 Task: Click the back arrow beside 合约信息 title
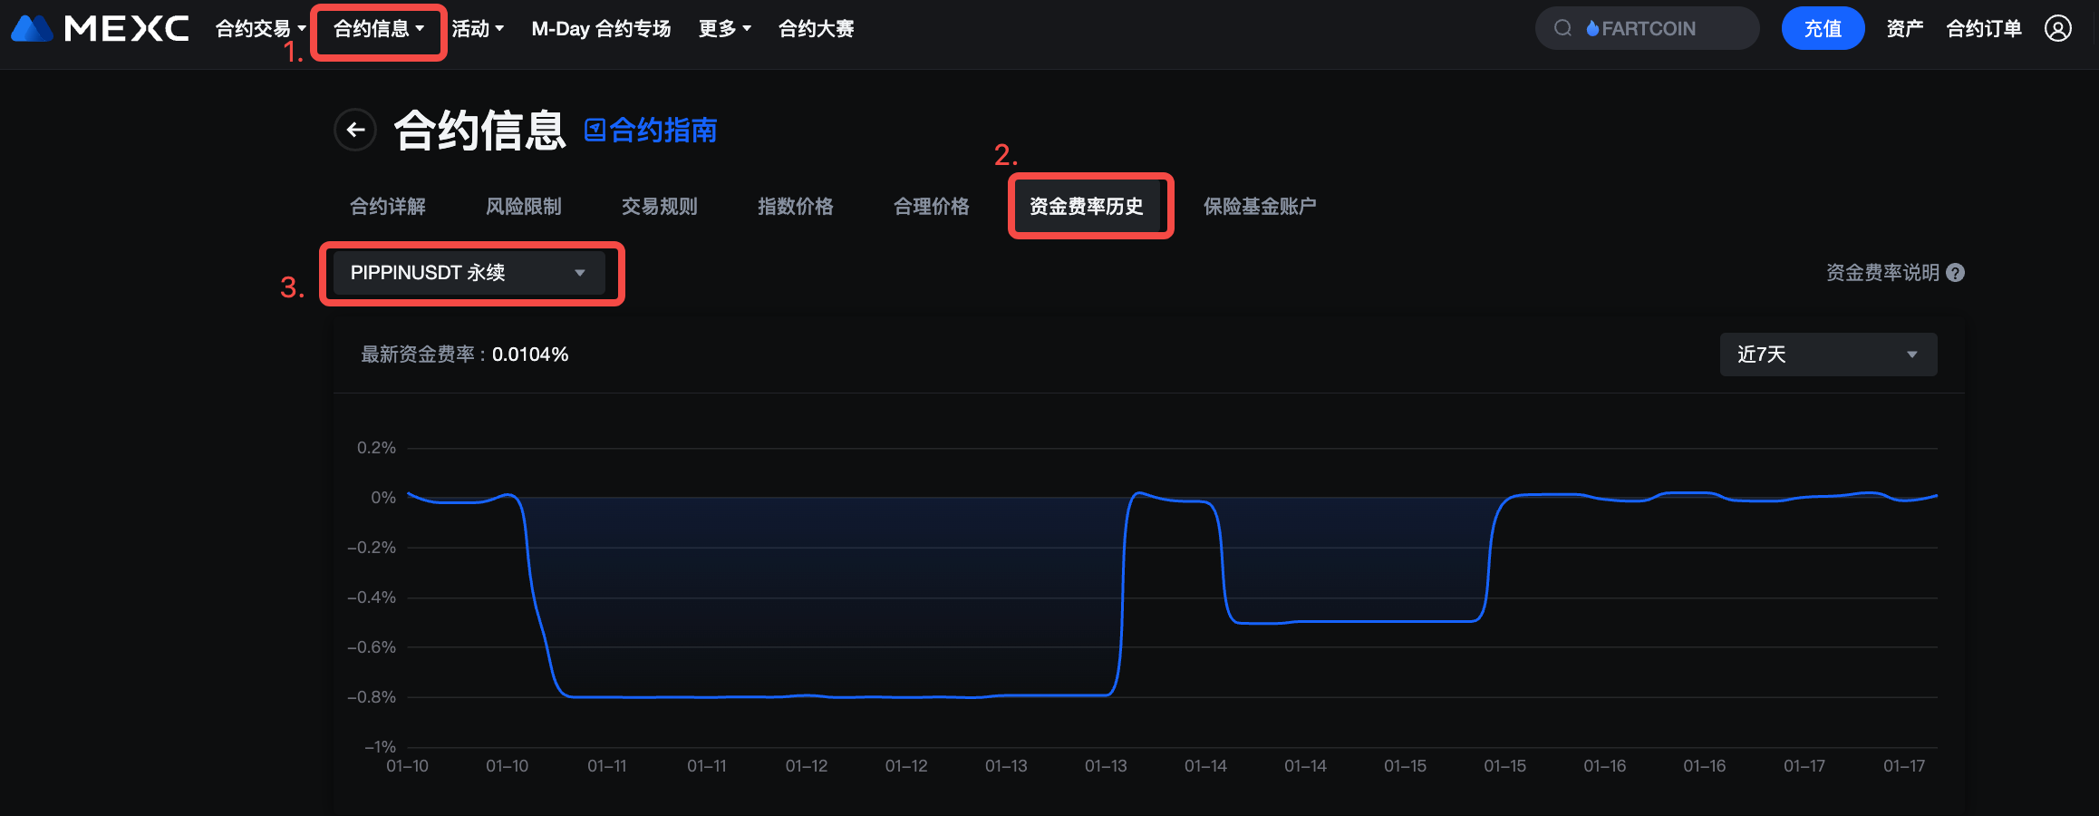click(355, 131)
